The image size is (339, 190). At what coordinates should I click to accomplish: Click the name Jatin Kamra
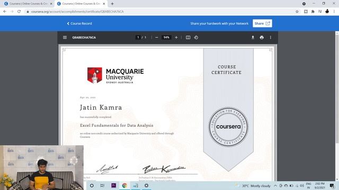[101, 107]
